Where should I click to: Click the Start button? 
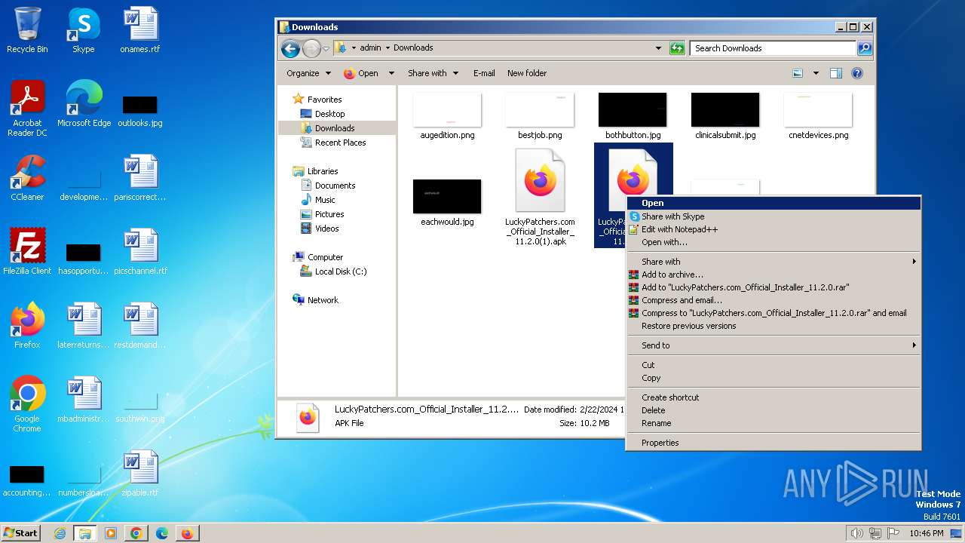click(x=21, y=533)
